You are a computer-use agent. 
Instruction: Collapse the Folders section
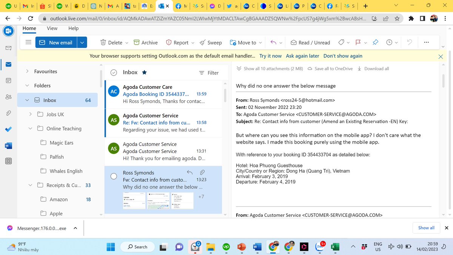(x=27, y=86)
